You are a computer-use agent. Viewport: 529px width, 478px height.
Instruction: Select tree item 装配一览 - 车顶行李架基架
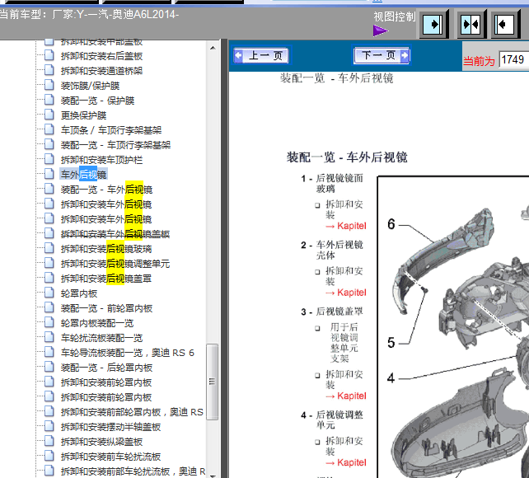pyautogui.click(x=115, y=145)
